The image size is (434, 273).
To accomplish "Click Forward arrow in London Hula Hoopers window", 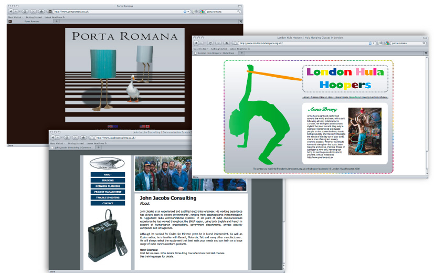I will pos(202,43).
